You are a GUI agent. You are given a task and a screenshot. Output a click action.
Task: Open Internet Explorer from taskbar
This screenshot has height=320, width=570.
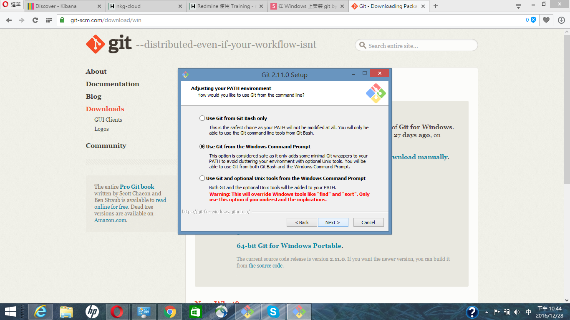click(40, 311)
